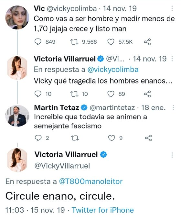The width and height of the screenshot is (181, 220).
Task: Retweet Victoria Villarruel's tweet with 10 retweets
Action: (x=74, y=94)
